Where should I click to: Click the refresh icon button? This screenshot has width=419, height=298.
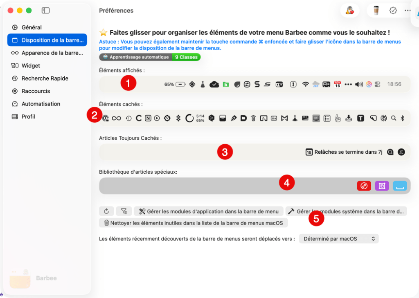107,211
